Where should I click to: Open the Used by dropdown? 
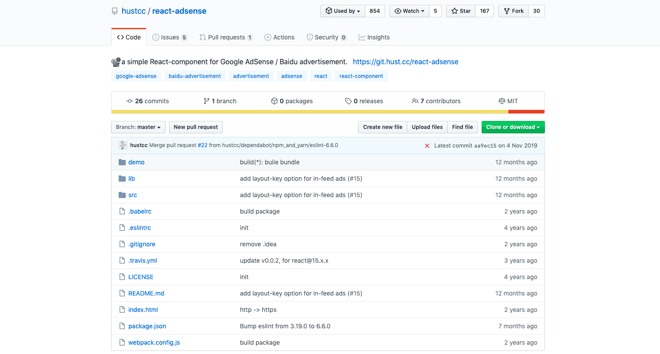pyautogui.click(x=343, y=11)
